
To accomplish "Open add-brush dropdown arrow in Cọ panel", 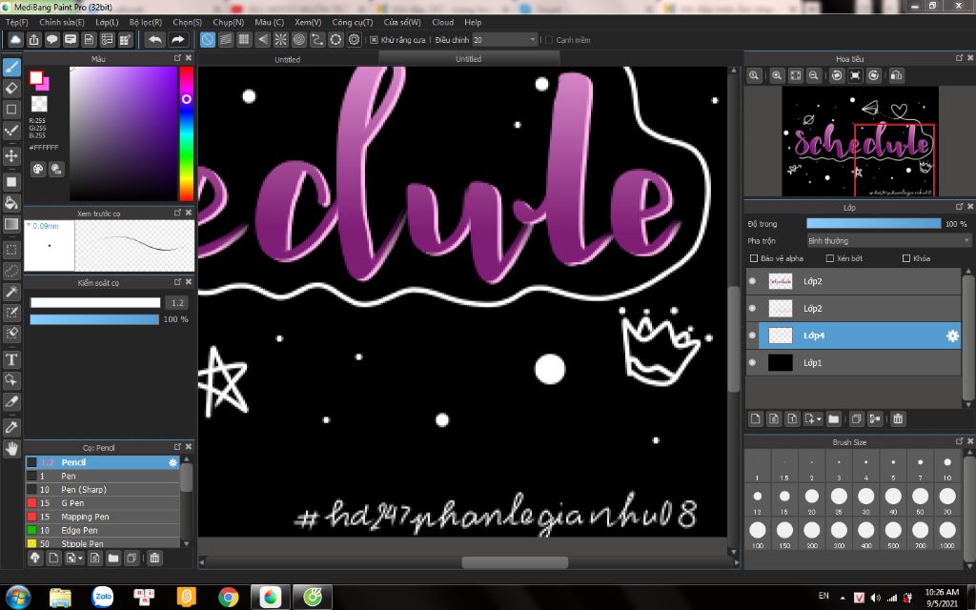I will click(80, 559).
